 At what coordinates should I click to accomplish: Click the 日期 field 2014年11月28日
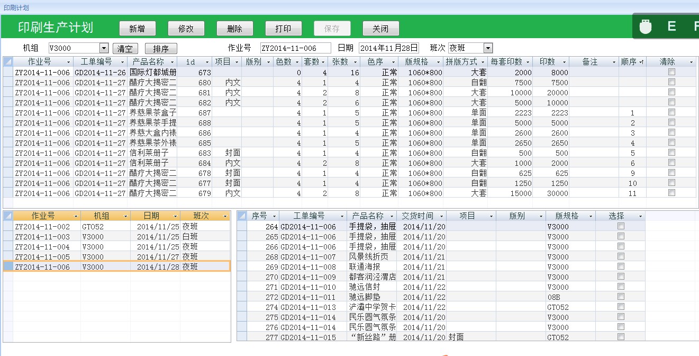coord(389,48)
